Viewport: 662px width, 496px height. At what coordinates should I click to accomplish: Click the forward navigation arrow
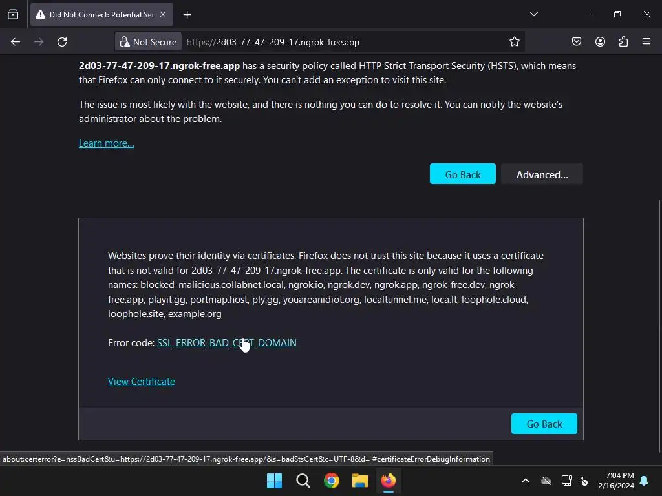pos(39,42)
